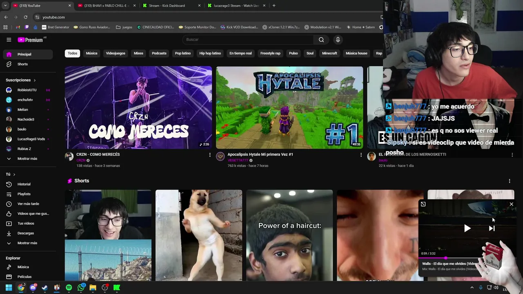Image resolution: width=523 pixels, height=294 pixels.
Task: Open the Power of a haircut Short
Action: [x=289, y=236]
